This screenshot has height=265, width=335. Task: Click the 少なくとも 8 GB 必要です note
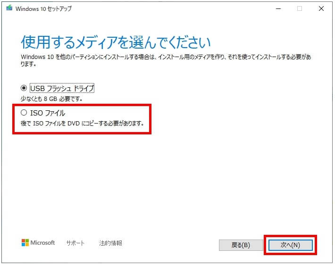pos(51,99)
